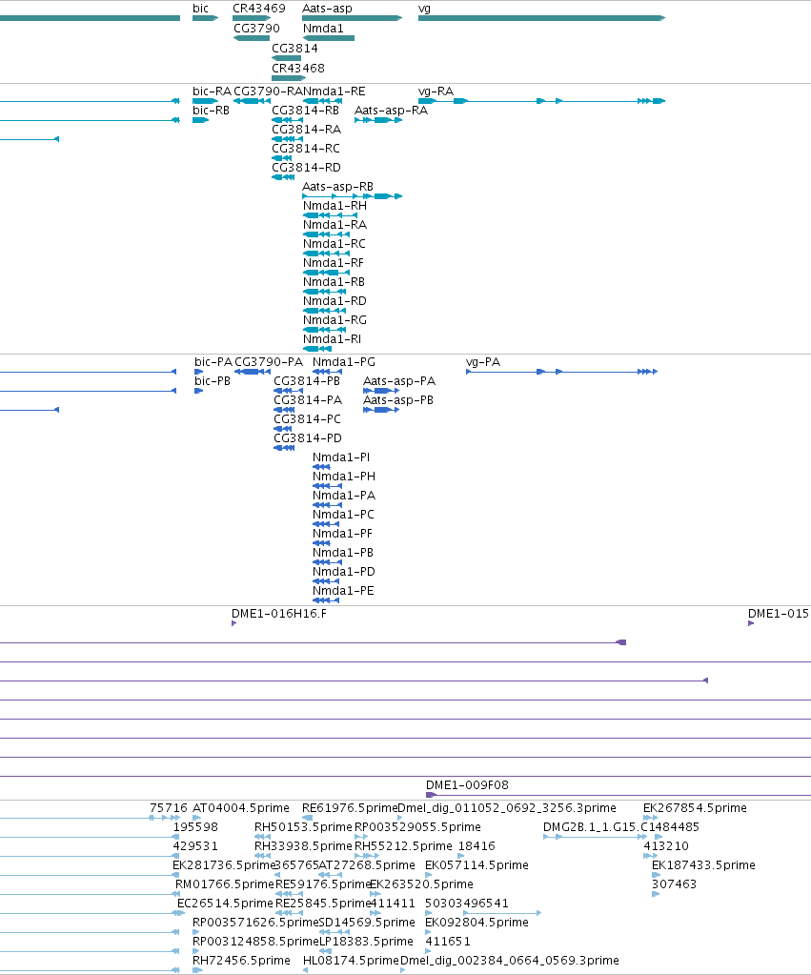Click the CG3814 gene label
Viewport: 811px width, 975px height.
pos(294,48)
